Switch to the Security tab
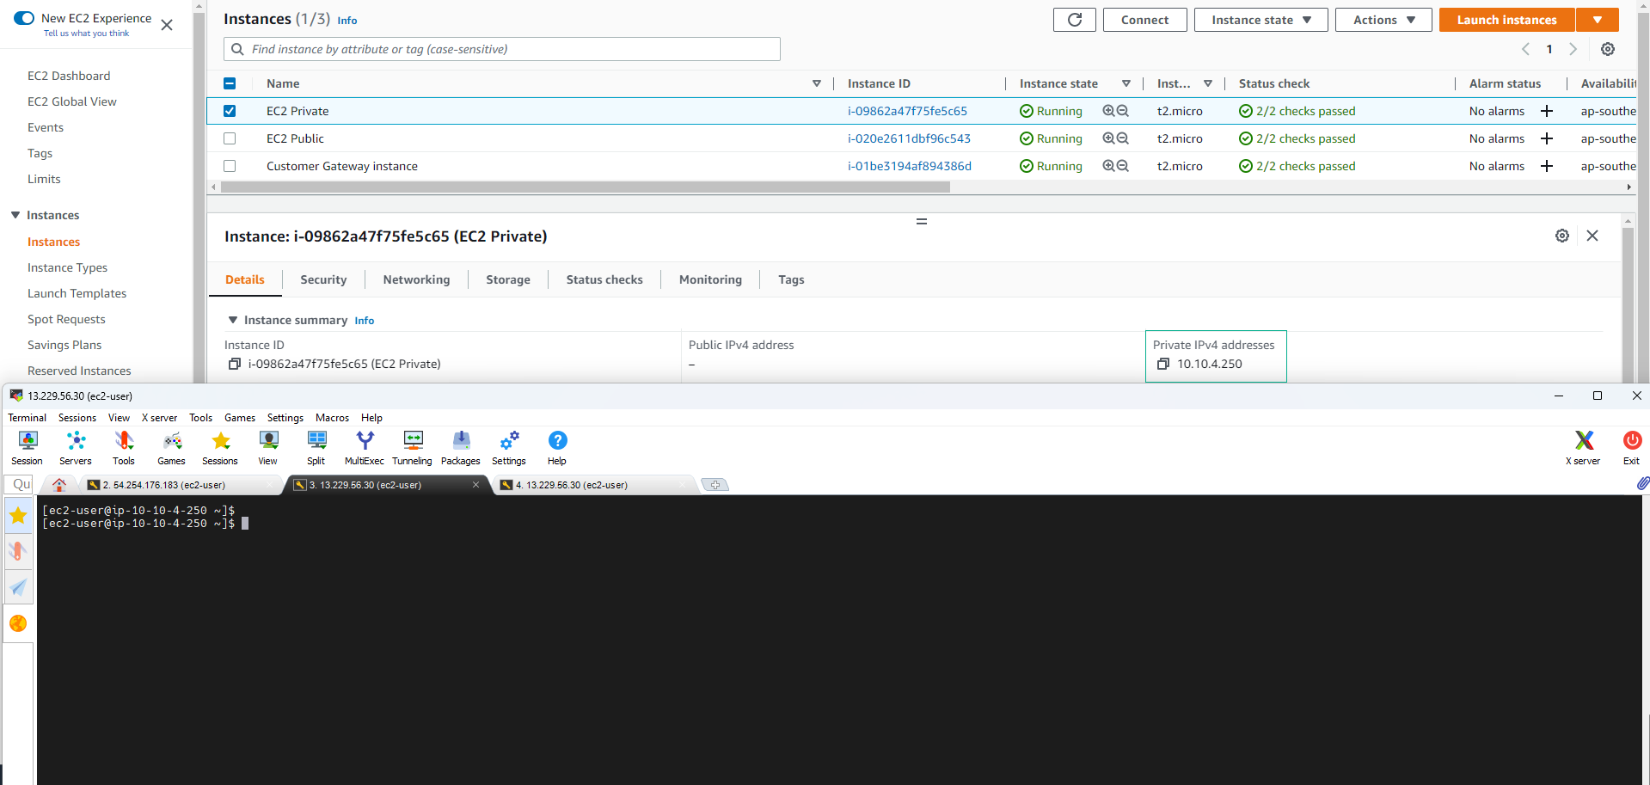 click(323, 279)
